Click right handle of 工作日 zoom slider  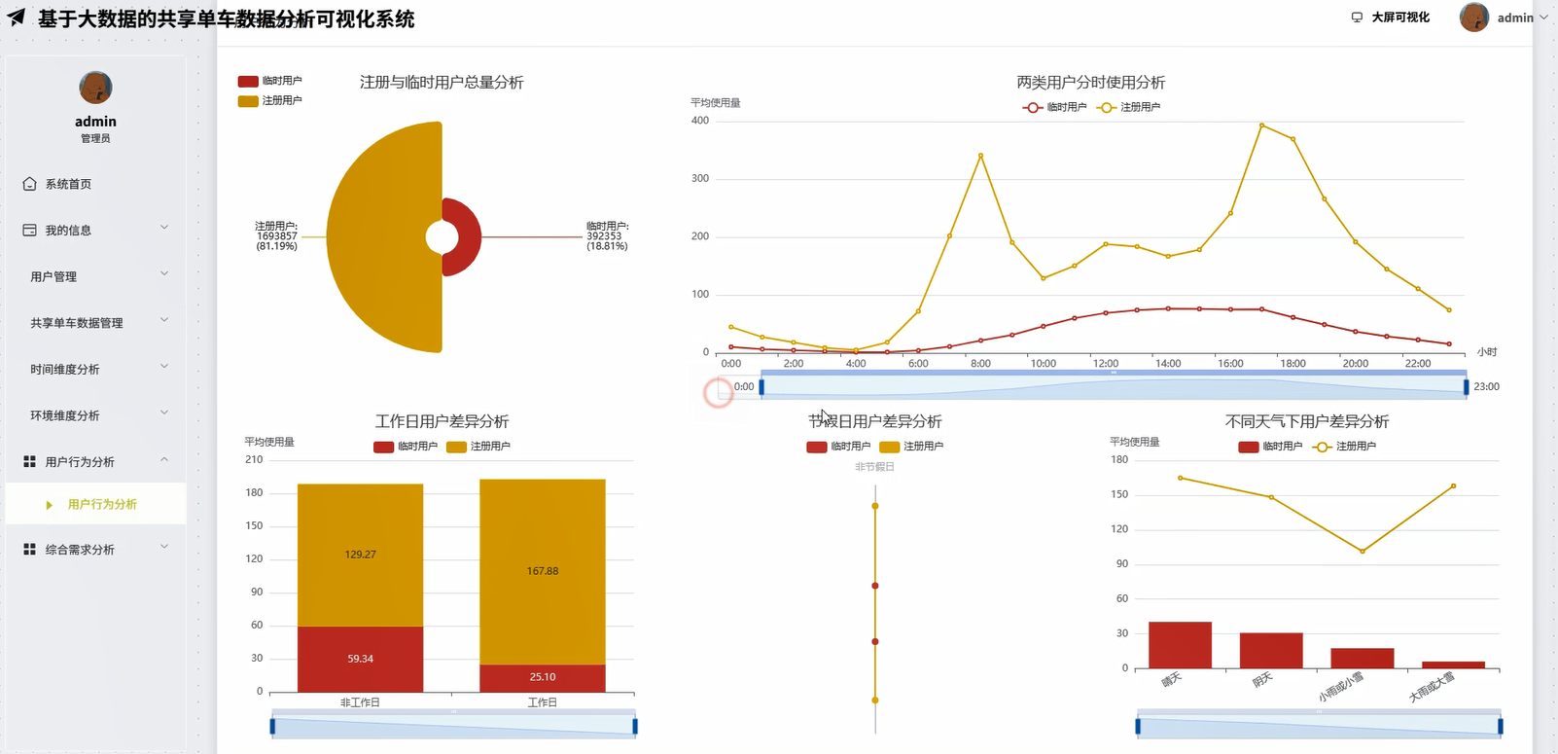coord(635,726)
